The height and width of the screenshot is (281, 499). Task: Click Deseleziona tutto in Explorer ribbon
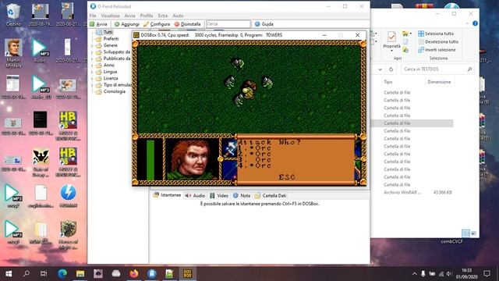438,41
